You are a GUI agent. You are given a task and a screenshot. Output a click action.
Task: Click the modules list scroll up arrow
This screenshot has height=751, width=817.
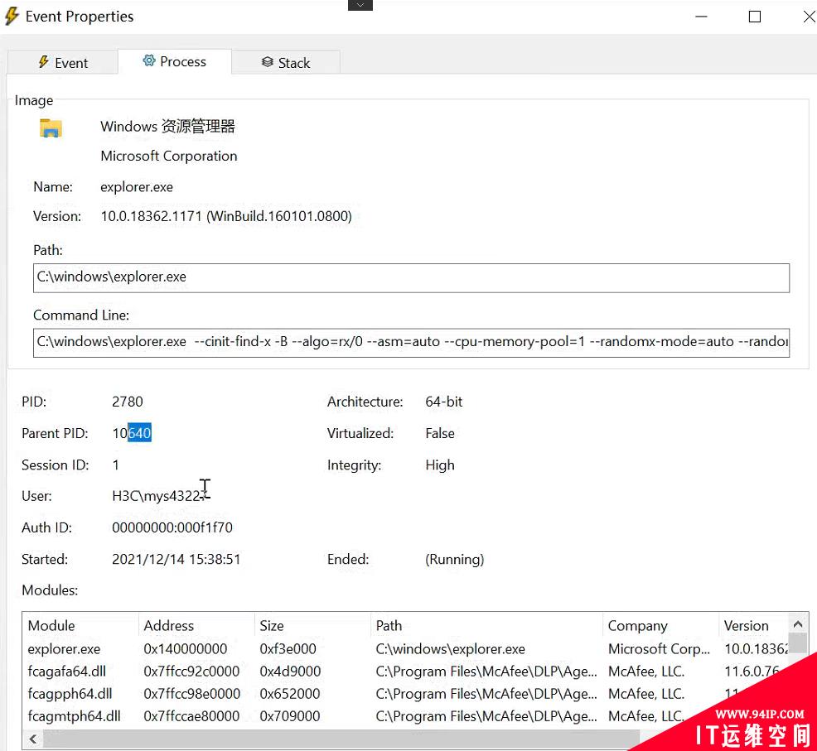[797, 624]
